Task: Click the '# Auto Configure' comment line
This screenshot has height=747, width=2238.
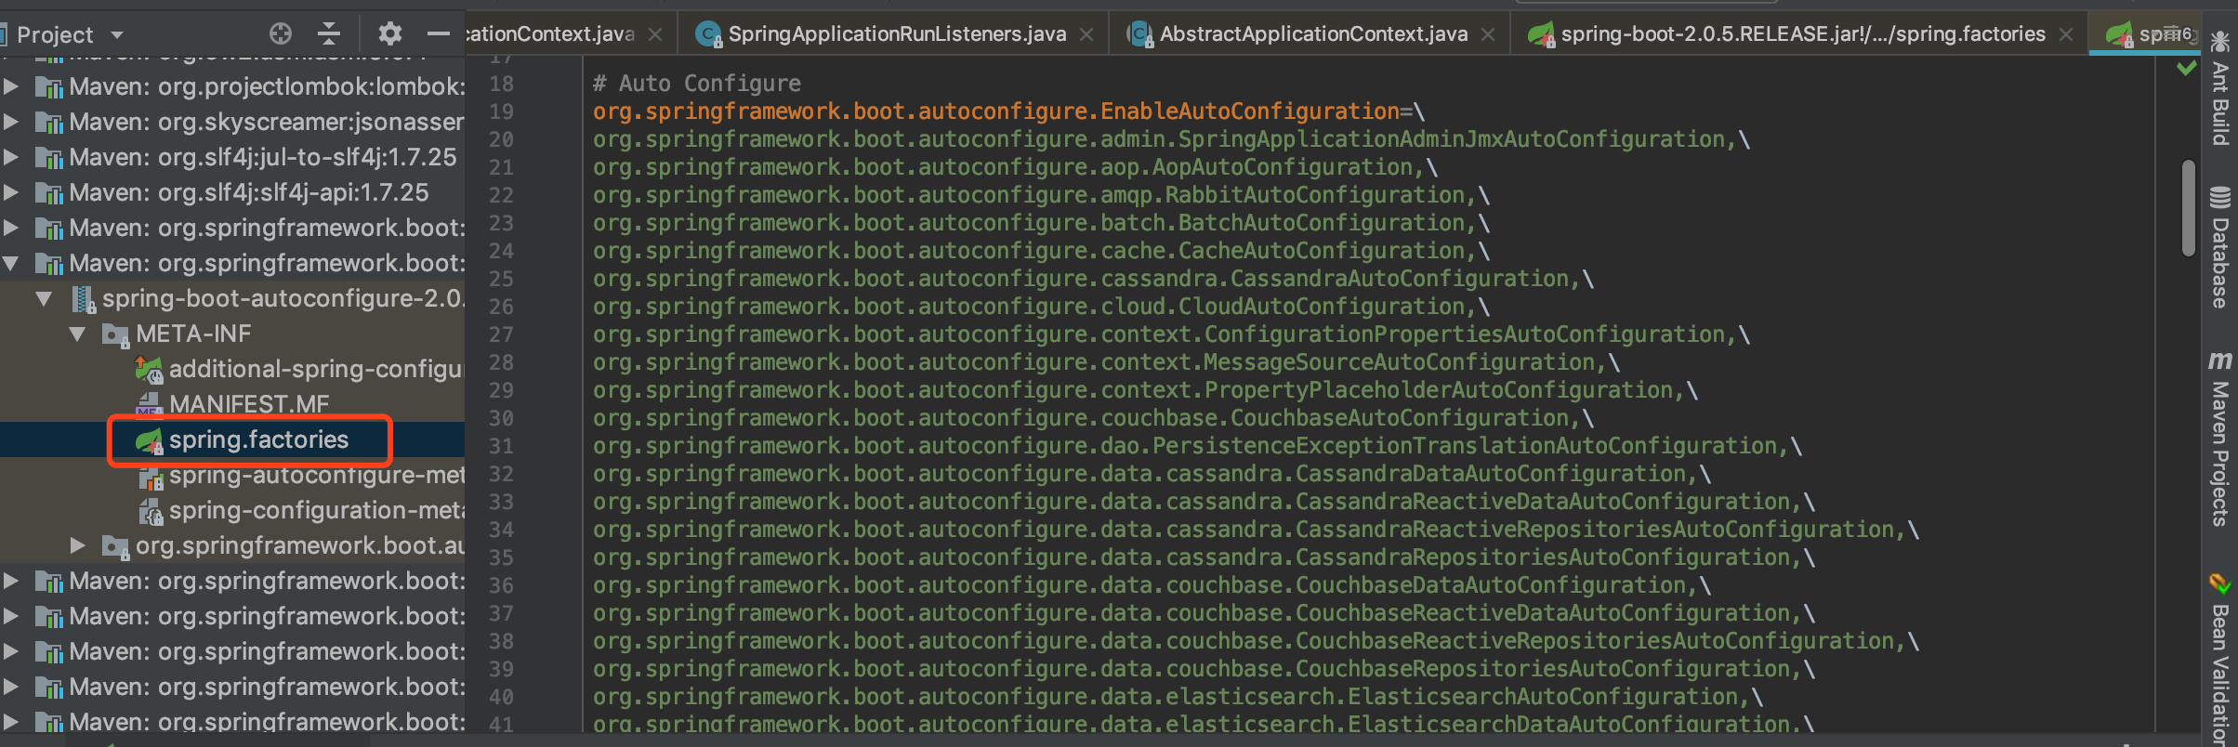Action: pos(697,84)
